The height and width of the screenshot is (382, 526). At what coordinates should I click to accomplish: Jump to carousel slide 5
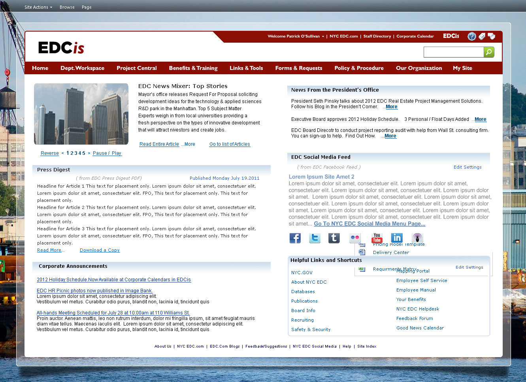[84, 153]
